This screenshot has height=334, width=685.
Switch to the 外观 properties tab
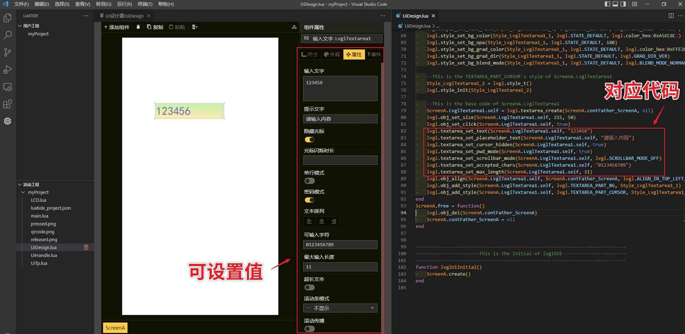[332, 55]
